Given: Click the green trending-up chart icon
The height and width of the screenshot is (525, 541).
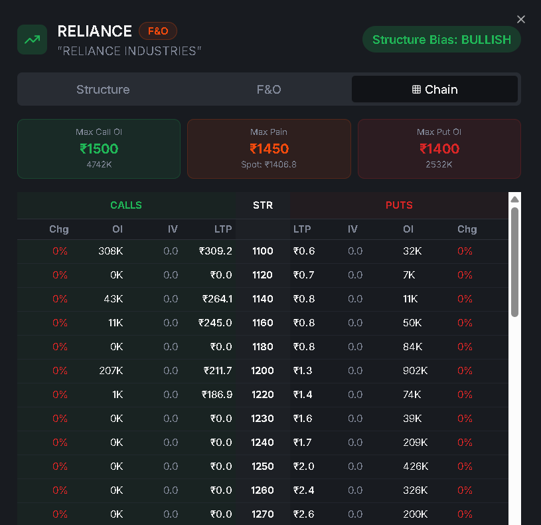Looking at the screenshot, I should click(32, 40).
